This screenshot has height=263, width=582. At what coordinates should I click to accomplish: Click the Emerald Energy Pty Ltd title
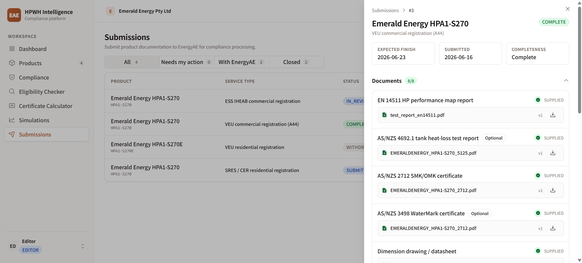coord(145,11)
